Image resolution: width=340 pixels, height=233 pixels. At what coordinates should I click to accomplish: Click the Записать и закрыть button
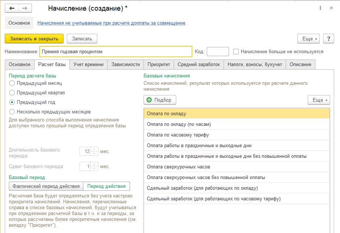34,39
